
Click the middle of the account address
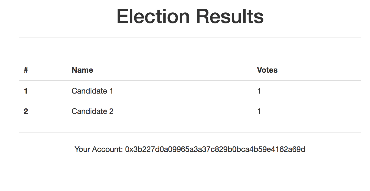(x=215, y=149)
